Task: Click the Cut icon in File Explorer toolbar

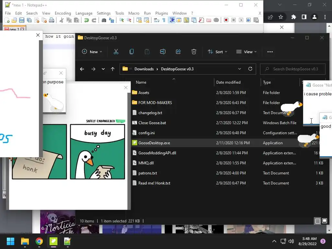Action: [116, 52]
